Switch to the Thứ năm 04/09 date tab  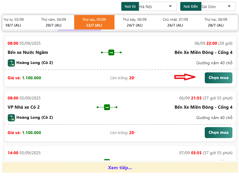pos(53,22)
